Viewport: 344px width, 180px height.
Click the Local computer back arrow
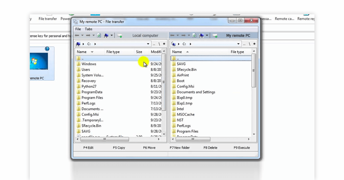point(77,36)
